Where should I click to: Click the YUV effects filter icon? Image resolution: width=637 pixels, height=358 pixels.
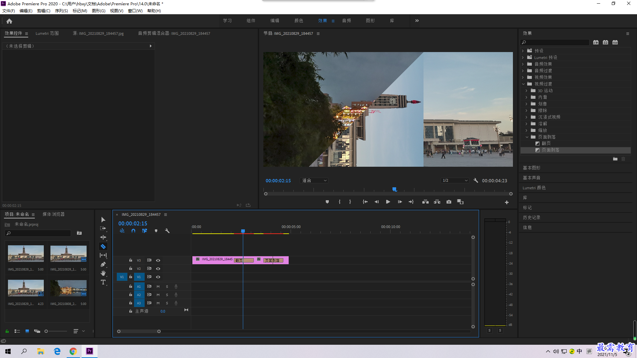(x=615, y=42)
